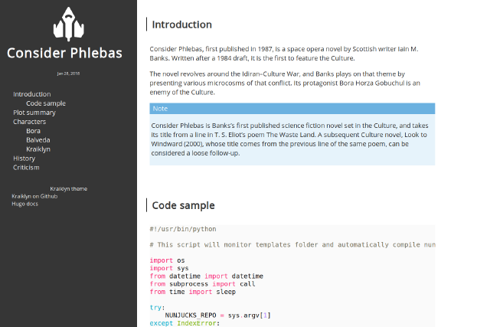490x327 pixels.
Task: Jump to Code sample in sidebar navigation
Action: (x=46, y=103)
